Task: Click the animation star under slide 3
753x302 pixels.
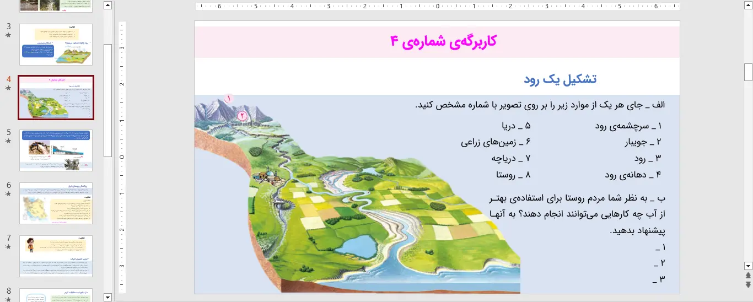Action: coord(8,35)
